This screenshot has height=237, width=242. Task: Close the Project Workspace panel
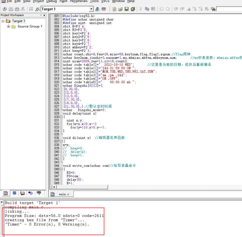click(x=45, y=15)
